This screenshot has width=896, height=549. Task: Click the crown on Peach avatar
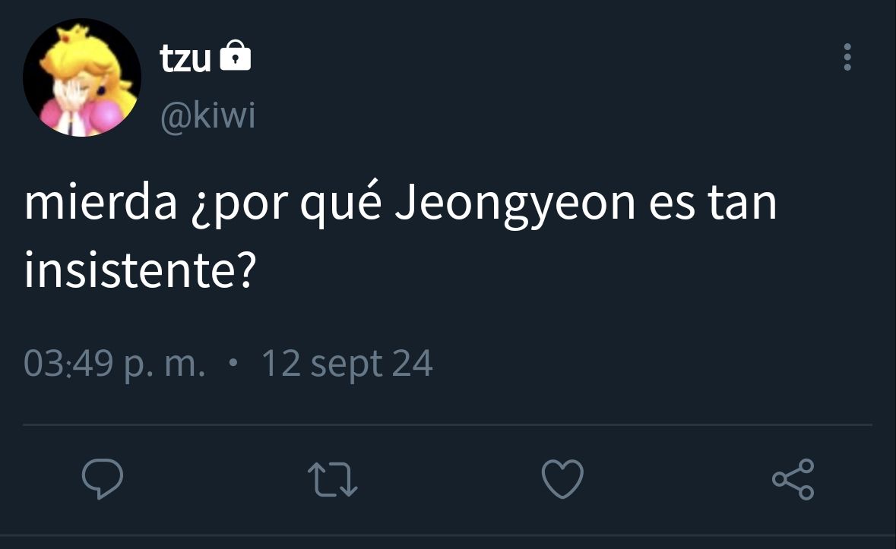[x=72, y=33]
